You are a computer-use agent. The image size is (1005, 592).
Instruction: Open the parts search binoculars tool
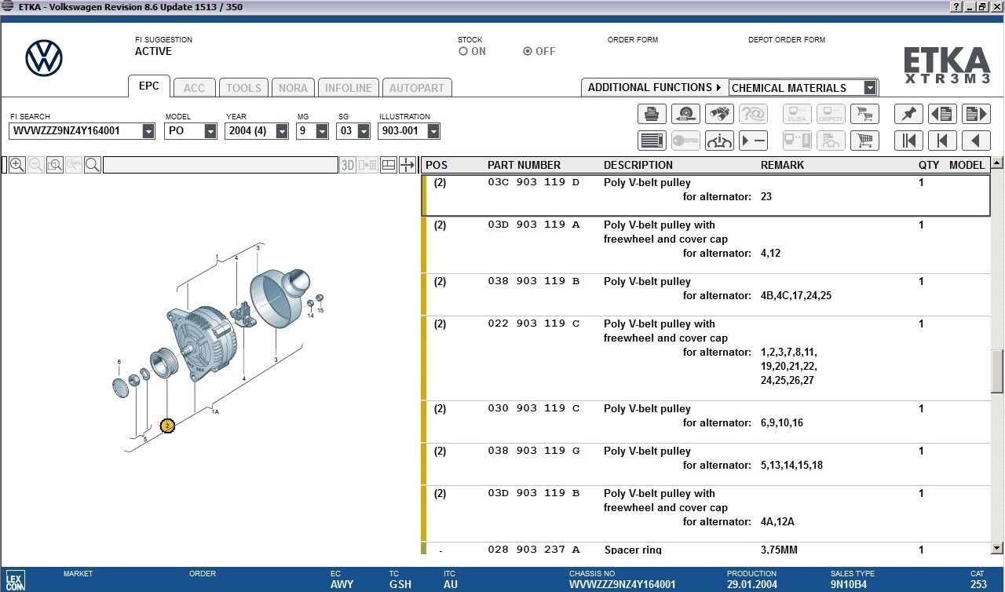720,114
